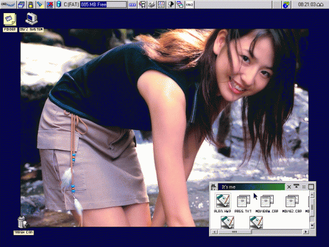Image resolution: width=329 pixels, height=247 pixels.
Task: Click the cyan disk drive cylinder icon
Action: (x=59, y=4)
